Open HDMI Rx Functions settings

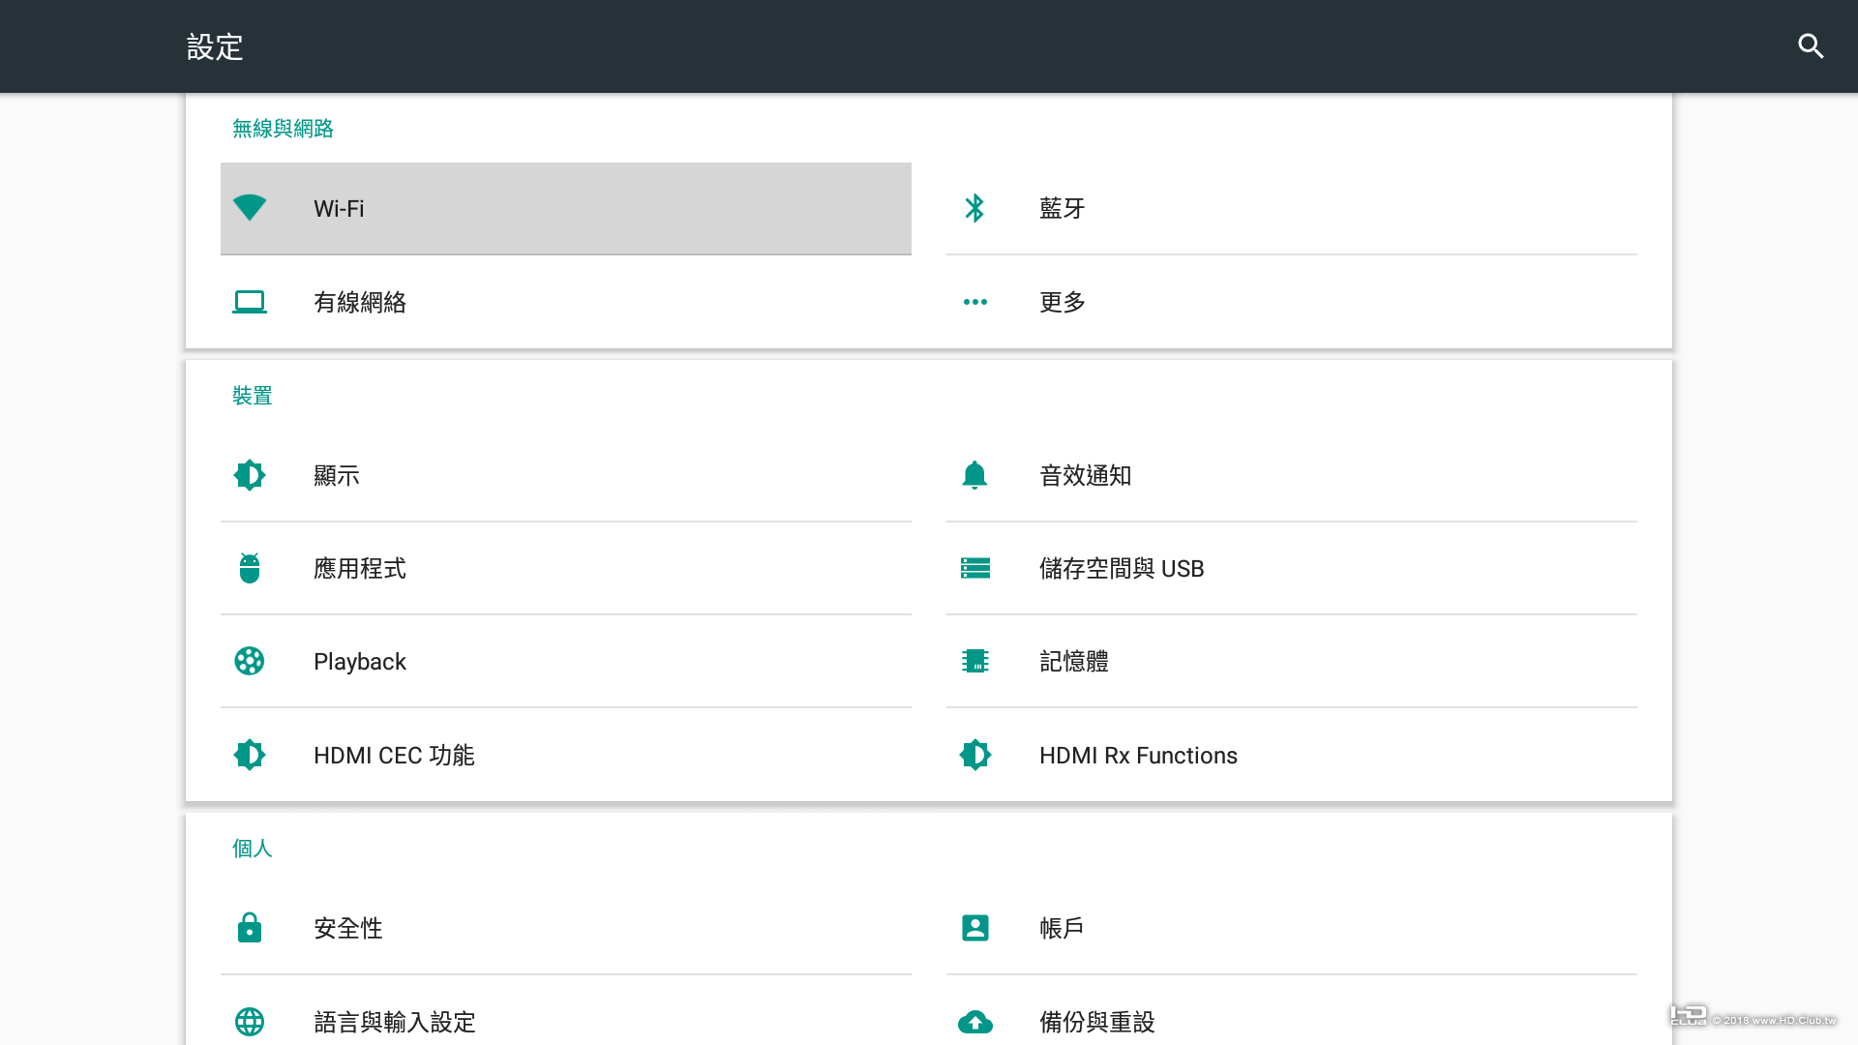coord(1292,755)
